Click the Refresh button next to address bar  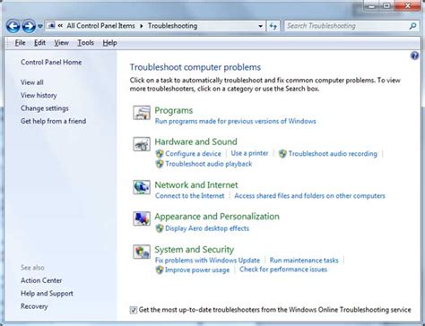[x=273, y=26]
